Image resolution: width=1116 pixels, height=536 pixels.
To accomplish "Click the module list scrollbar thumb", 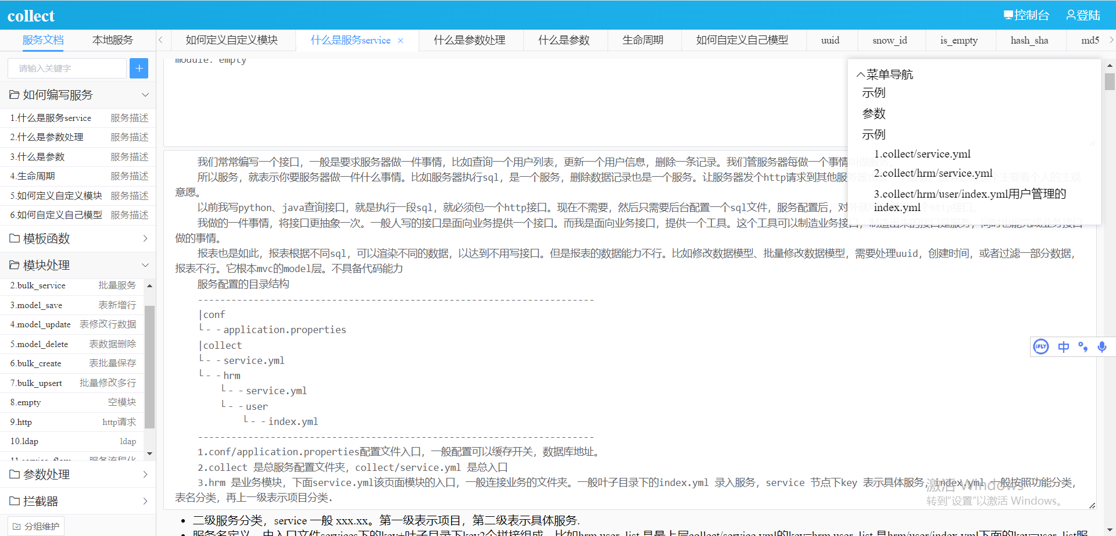I will pyautogui.click(x=149, y=366).
